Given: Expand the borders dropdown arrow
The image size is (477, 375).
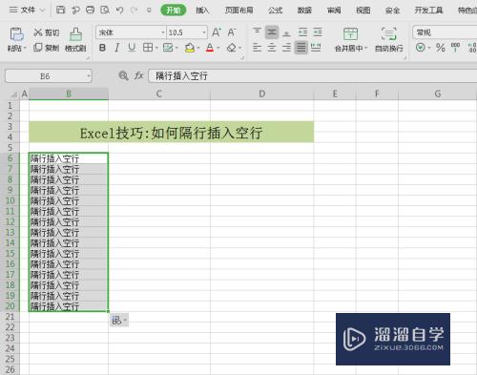Looking at the screenshot, I should tap(156, 49).
